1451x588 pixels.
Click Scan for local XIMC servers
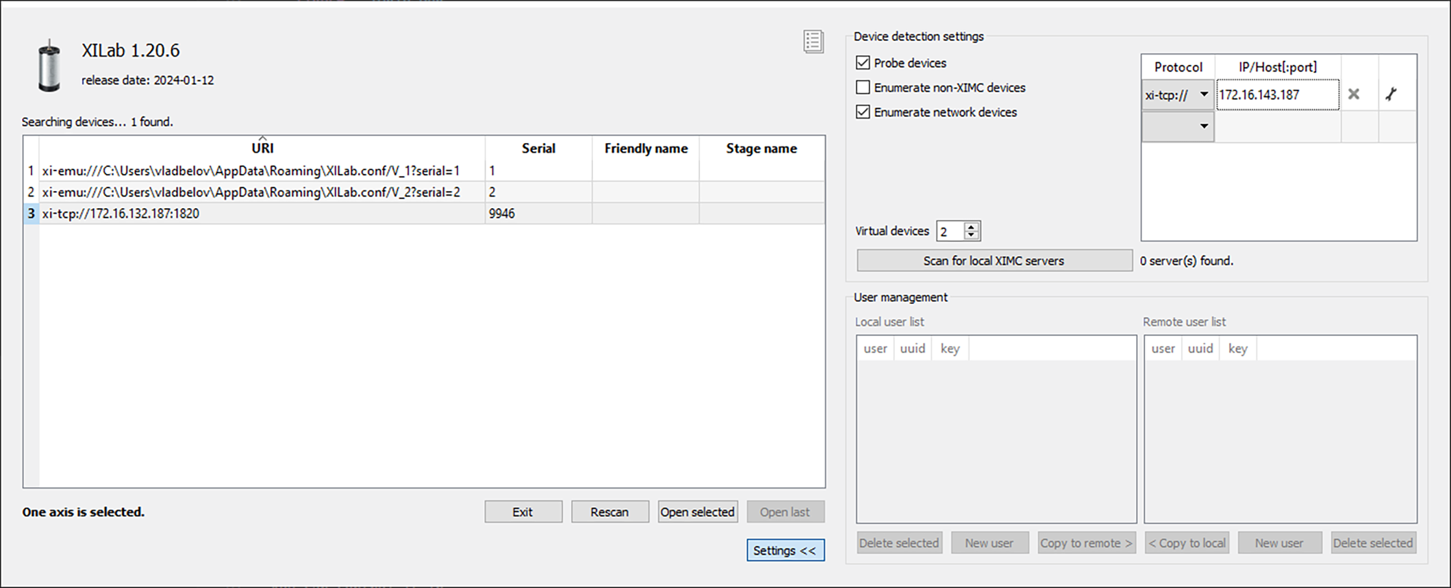coord(994,261)
